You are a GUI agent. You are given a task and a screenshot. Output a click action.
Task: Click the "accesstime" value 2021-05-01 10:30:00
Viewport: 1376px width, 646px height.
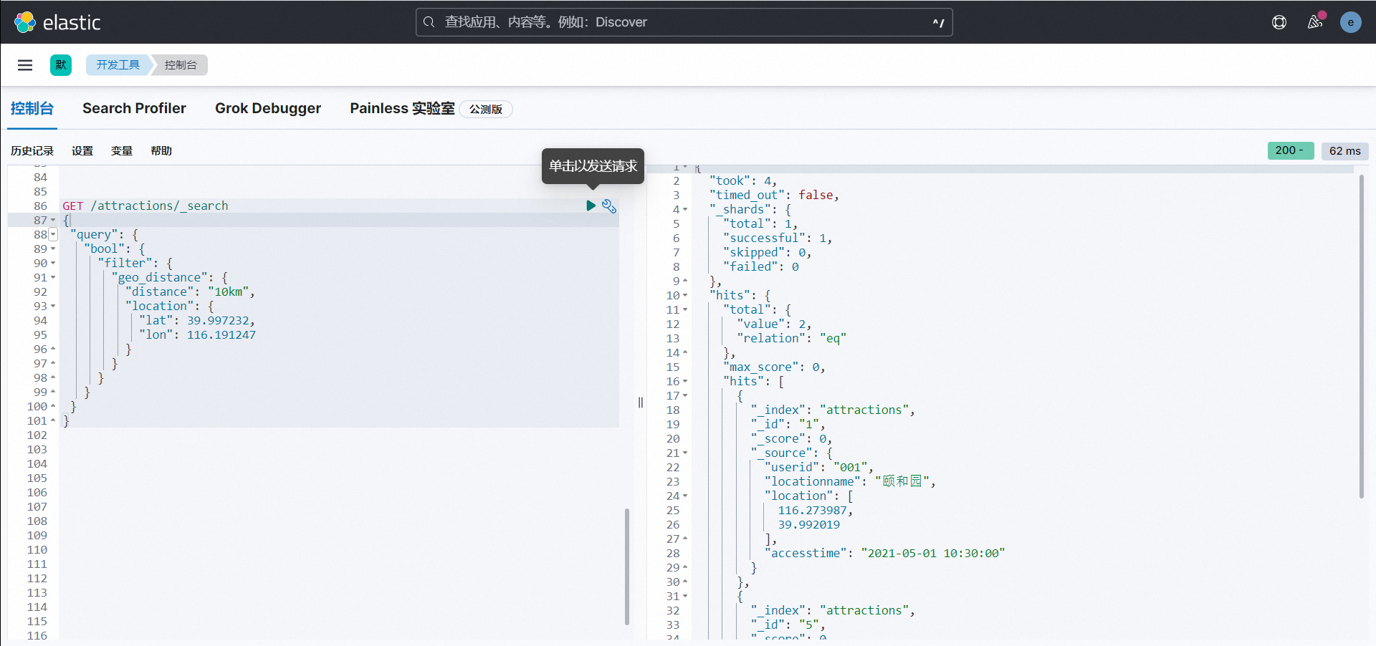pyautogui.click(x=933, y=553)
